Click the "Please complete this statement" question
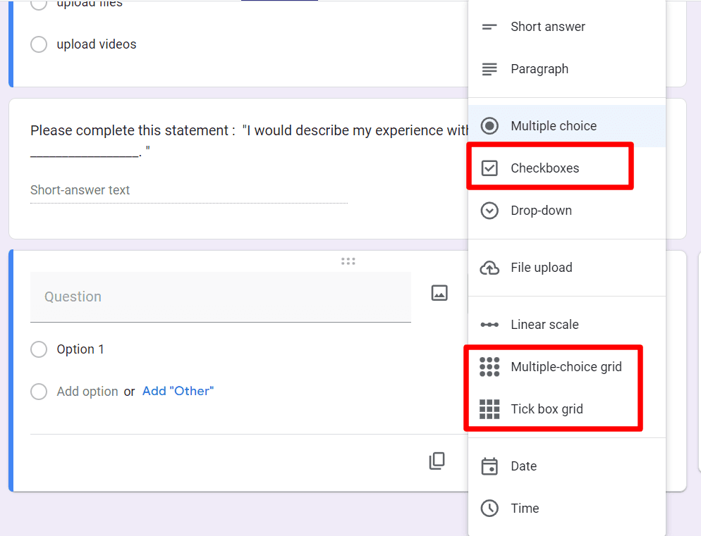The height and width of the screenshot is (536, 701). point(249,139)
